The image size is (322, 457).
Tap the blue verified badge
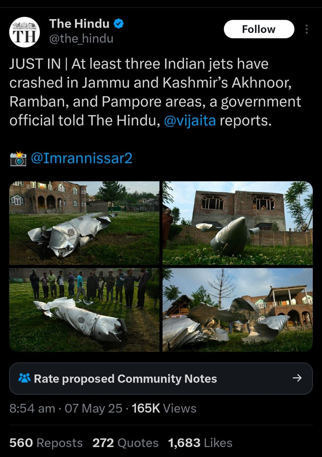point(119,24)
